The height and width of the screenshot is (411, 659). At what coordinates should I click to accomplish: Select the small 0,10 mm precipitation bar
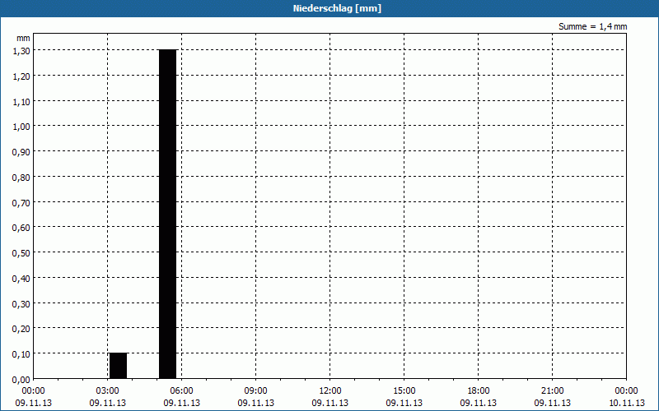coord(118,366)
